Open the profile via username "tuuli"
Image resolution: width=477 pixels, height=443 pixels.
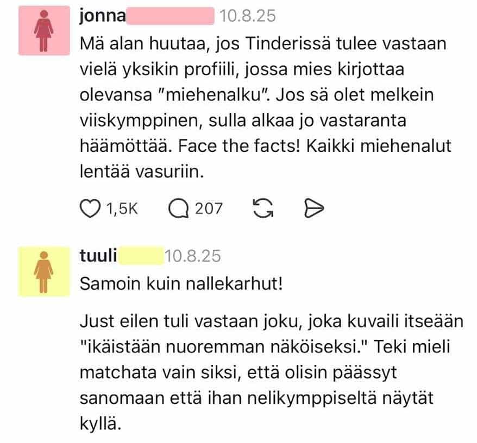click(98, 256)
